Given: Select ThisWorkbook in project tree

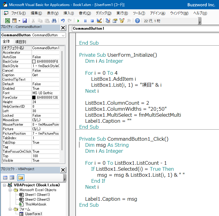Looking at the screenshot, I should click(x=35, y=204).
